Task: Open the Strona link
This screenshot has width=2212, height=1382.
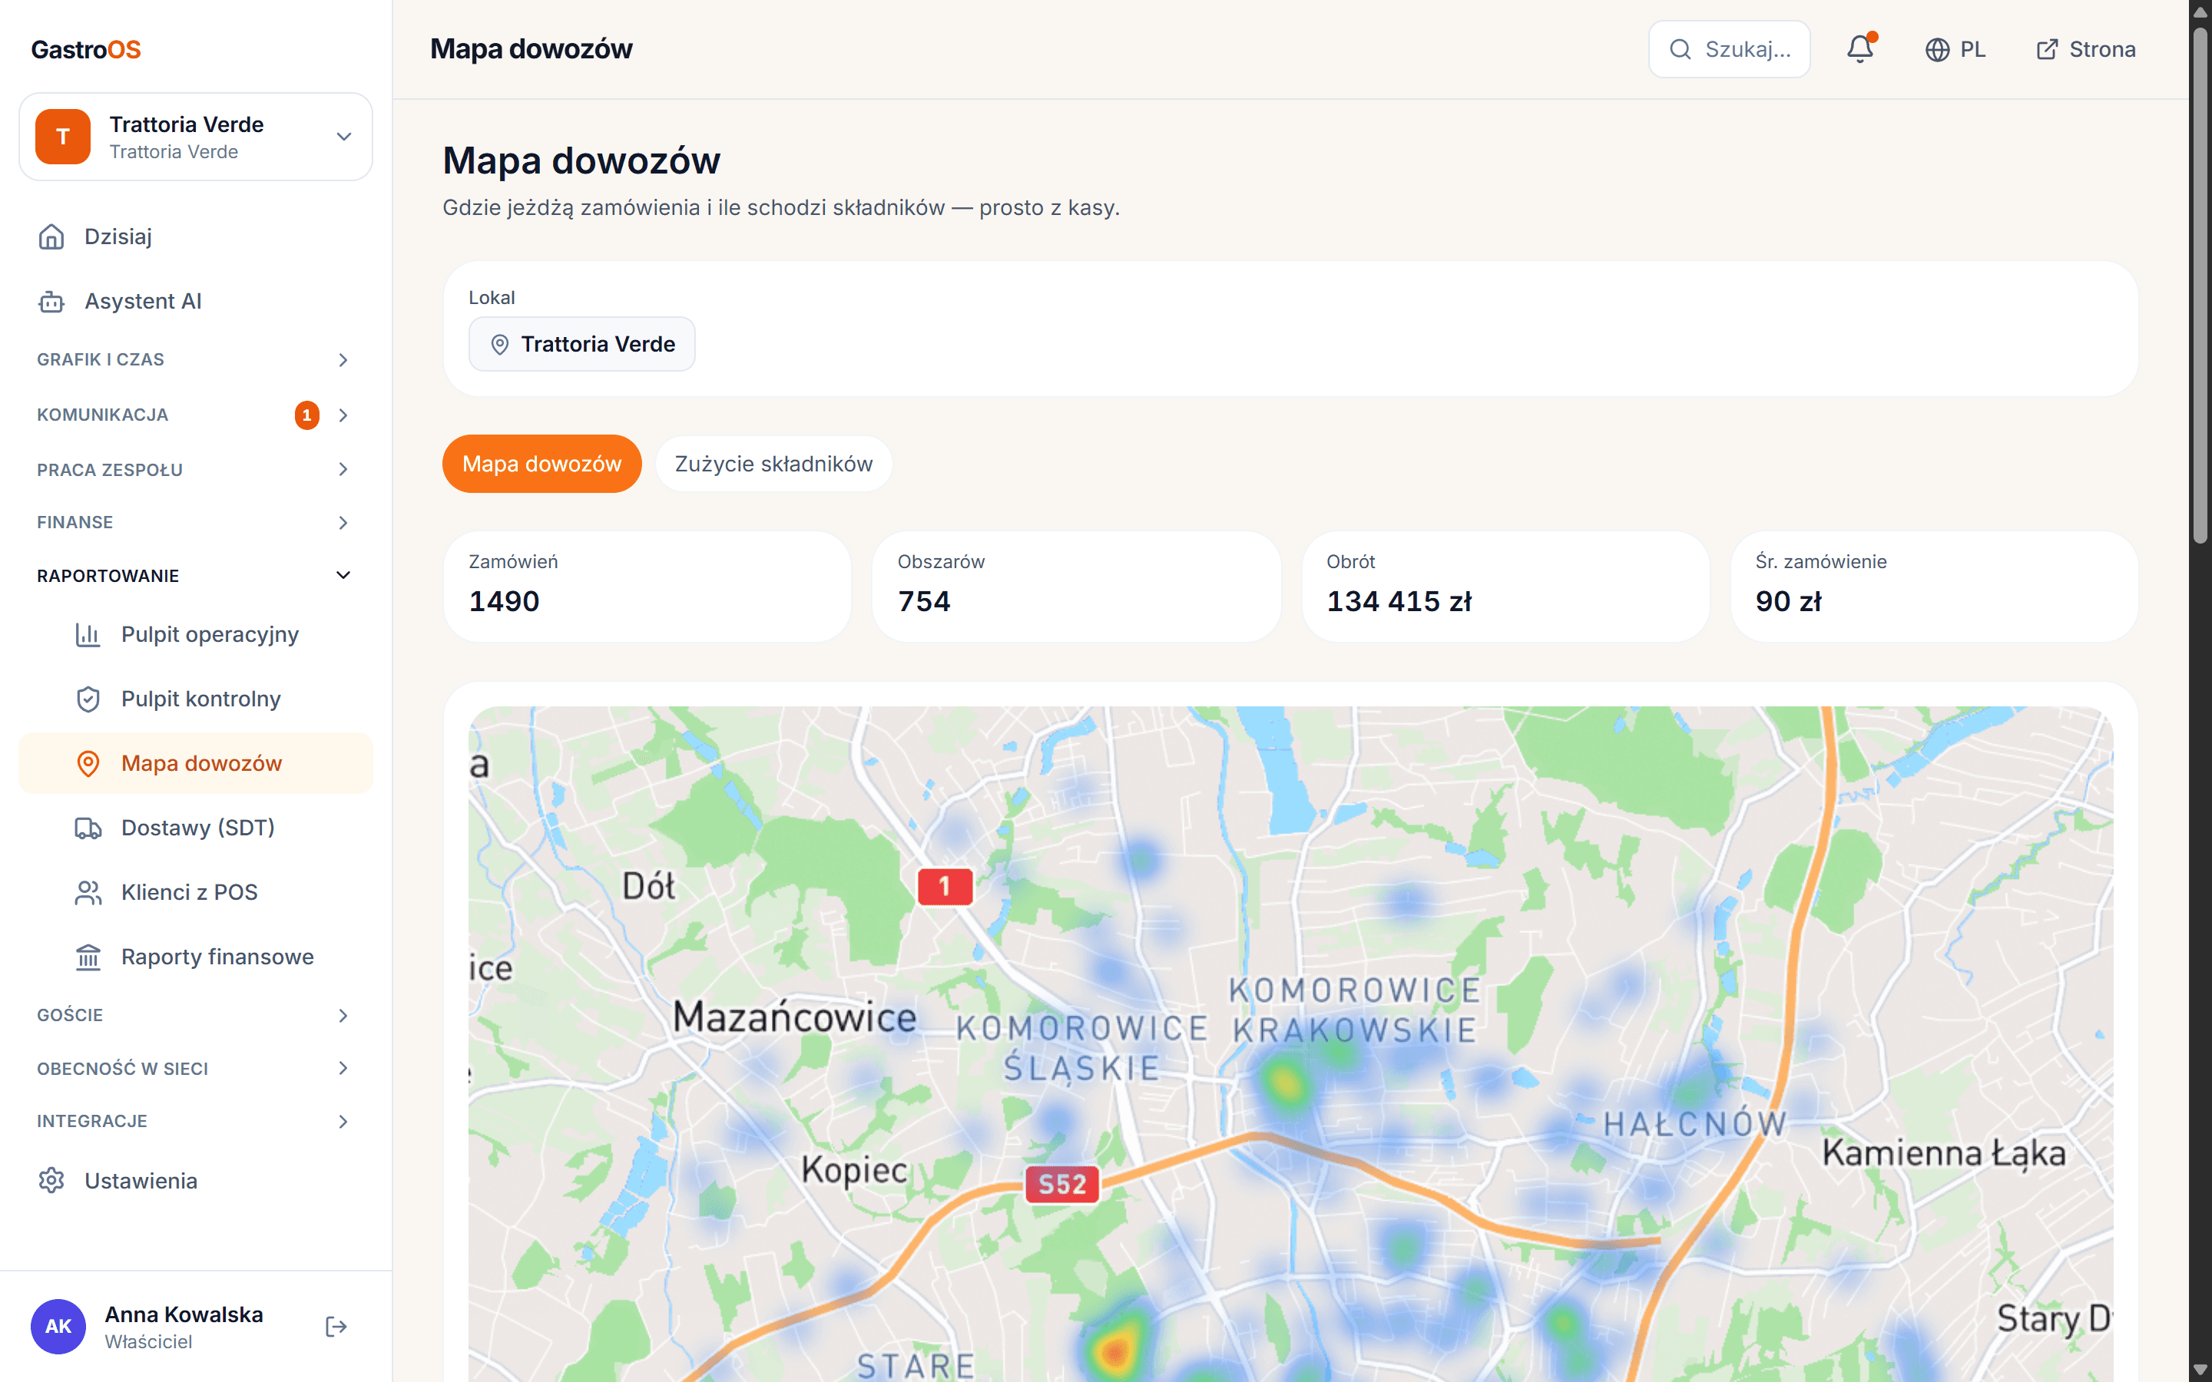Action: (2086, 49)
